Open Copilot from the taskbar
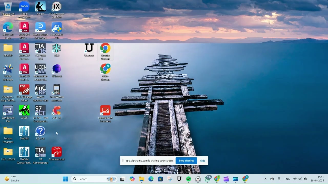This screenshot has height=184, width=328. coord(132,179)
